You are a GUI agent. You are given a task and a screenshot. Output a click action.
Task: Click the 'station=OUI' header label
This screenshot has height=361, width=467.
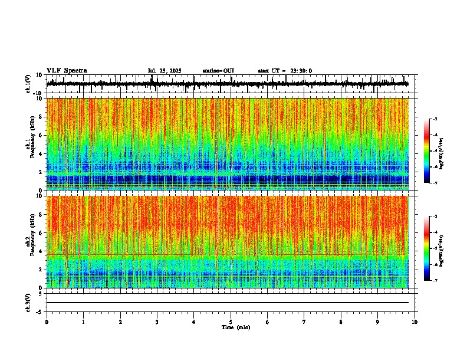click(218, 71)
